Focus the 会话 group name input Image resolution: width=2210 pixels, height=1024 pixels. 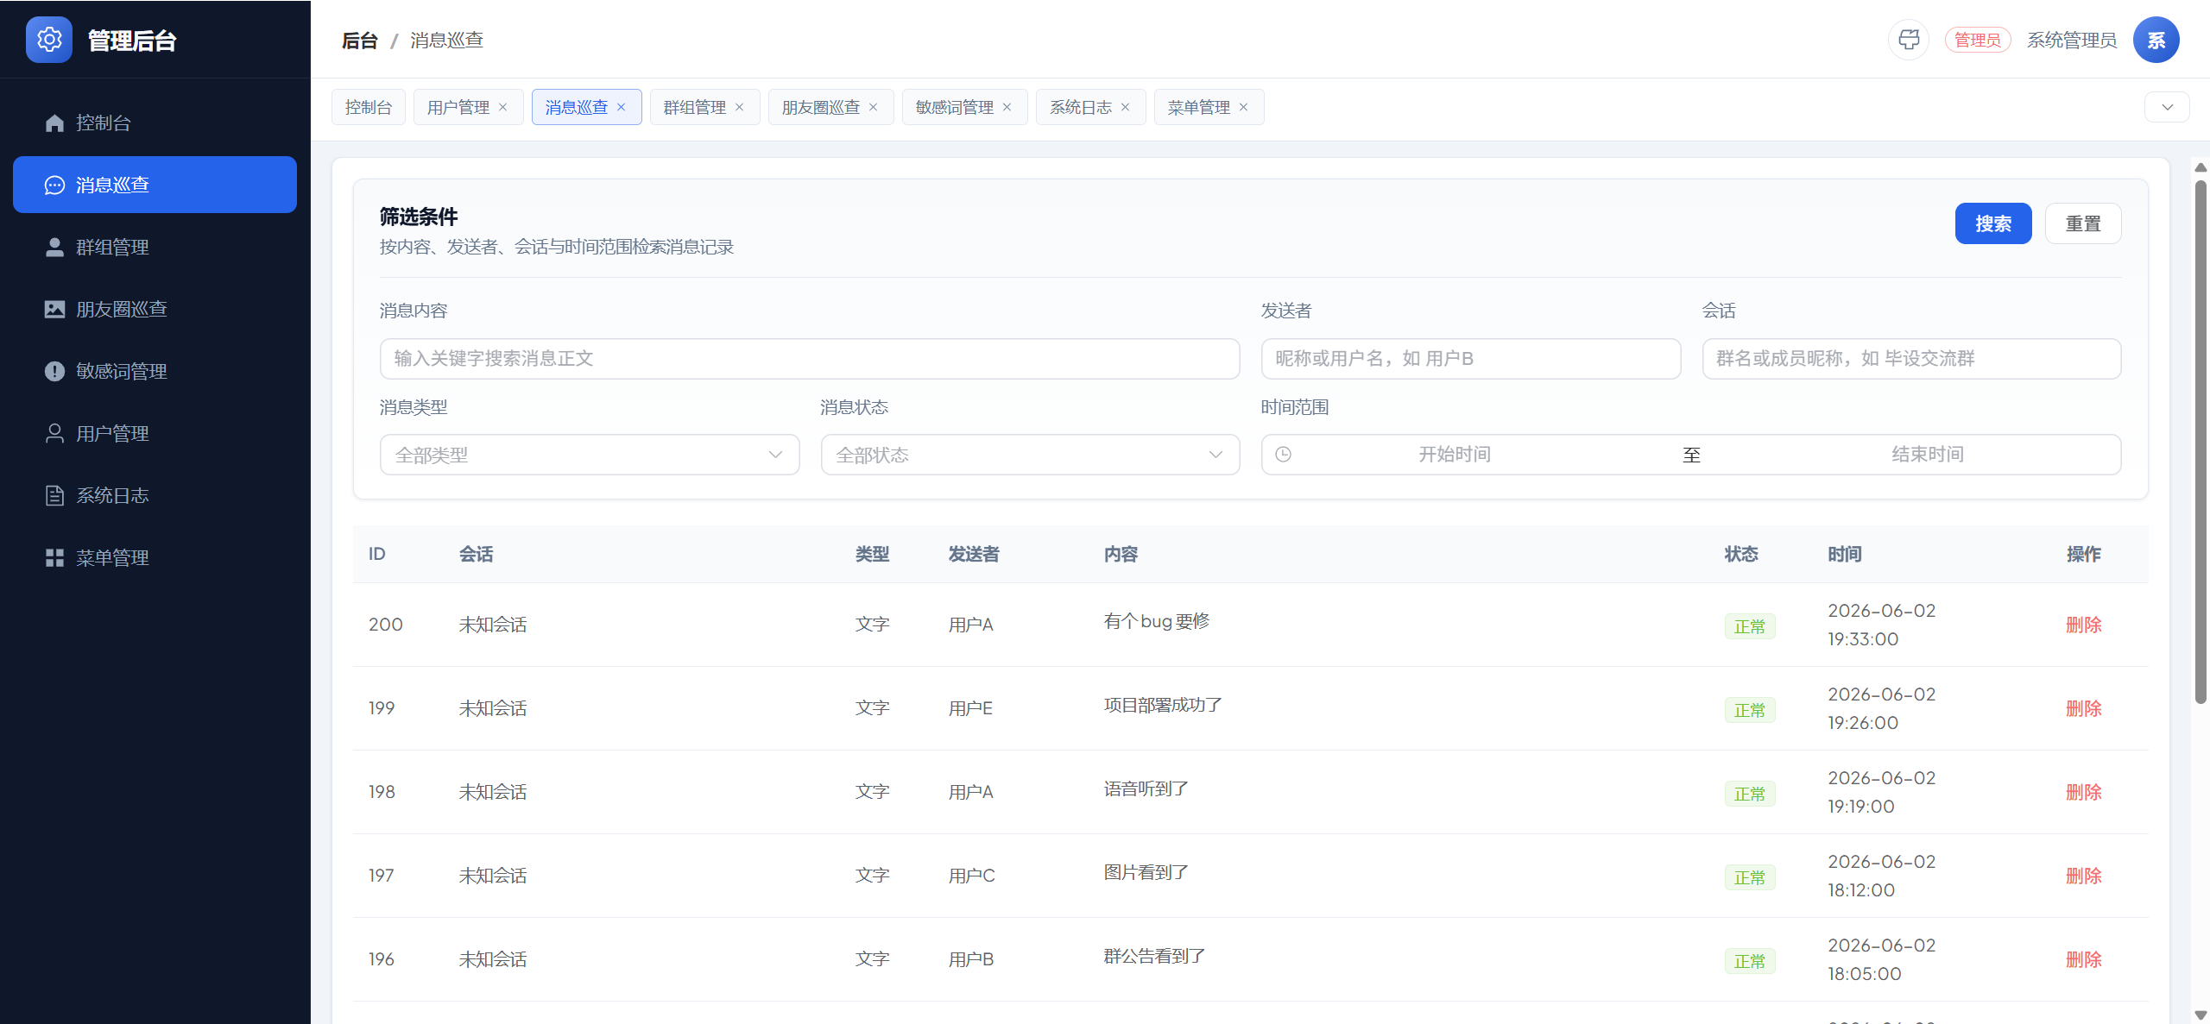pos(1911,358)
